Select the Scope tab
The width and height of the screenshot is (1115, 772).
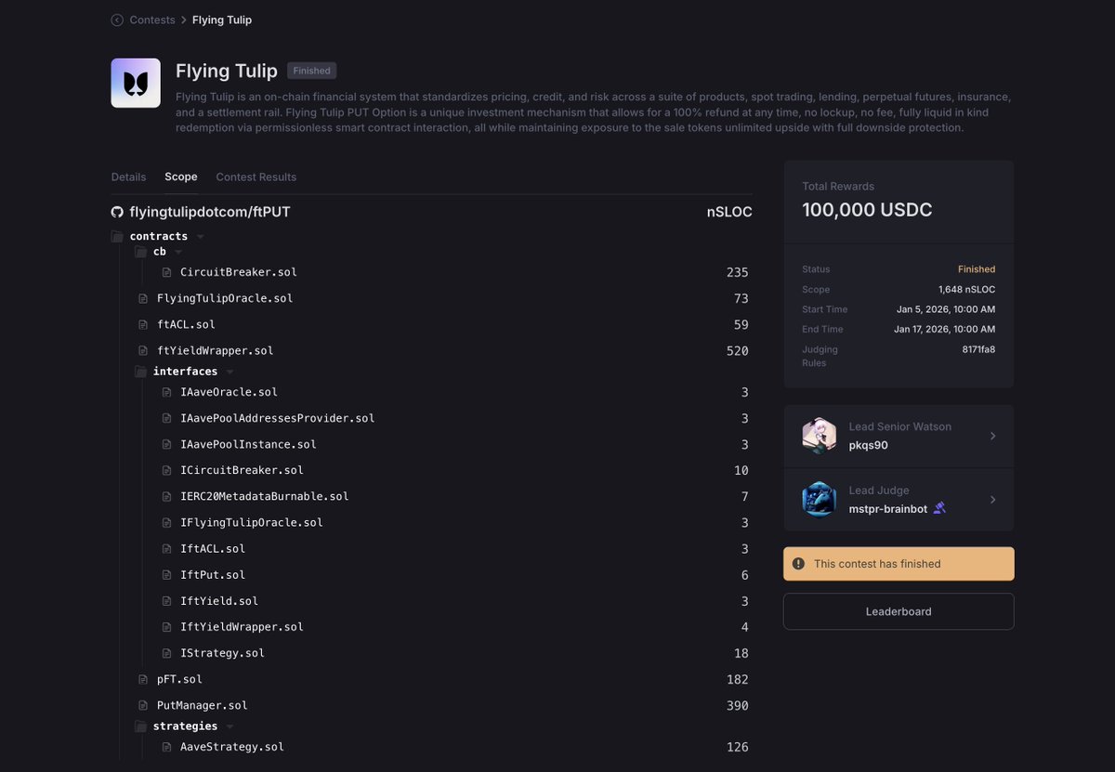click(x=181, y=177)
